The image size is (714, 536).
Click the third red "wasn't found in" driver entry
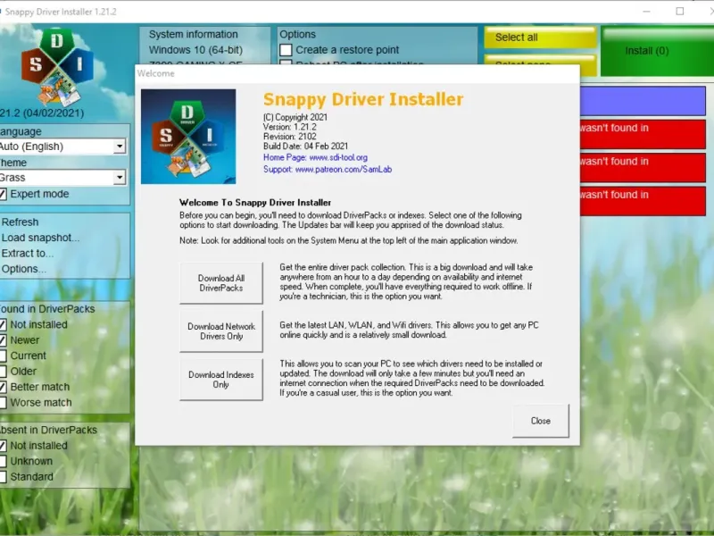click(x=643, y=201)
